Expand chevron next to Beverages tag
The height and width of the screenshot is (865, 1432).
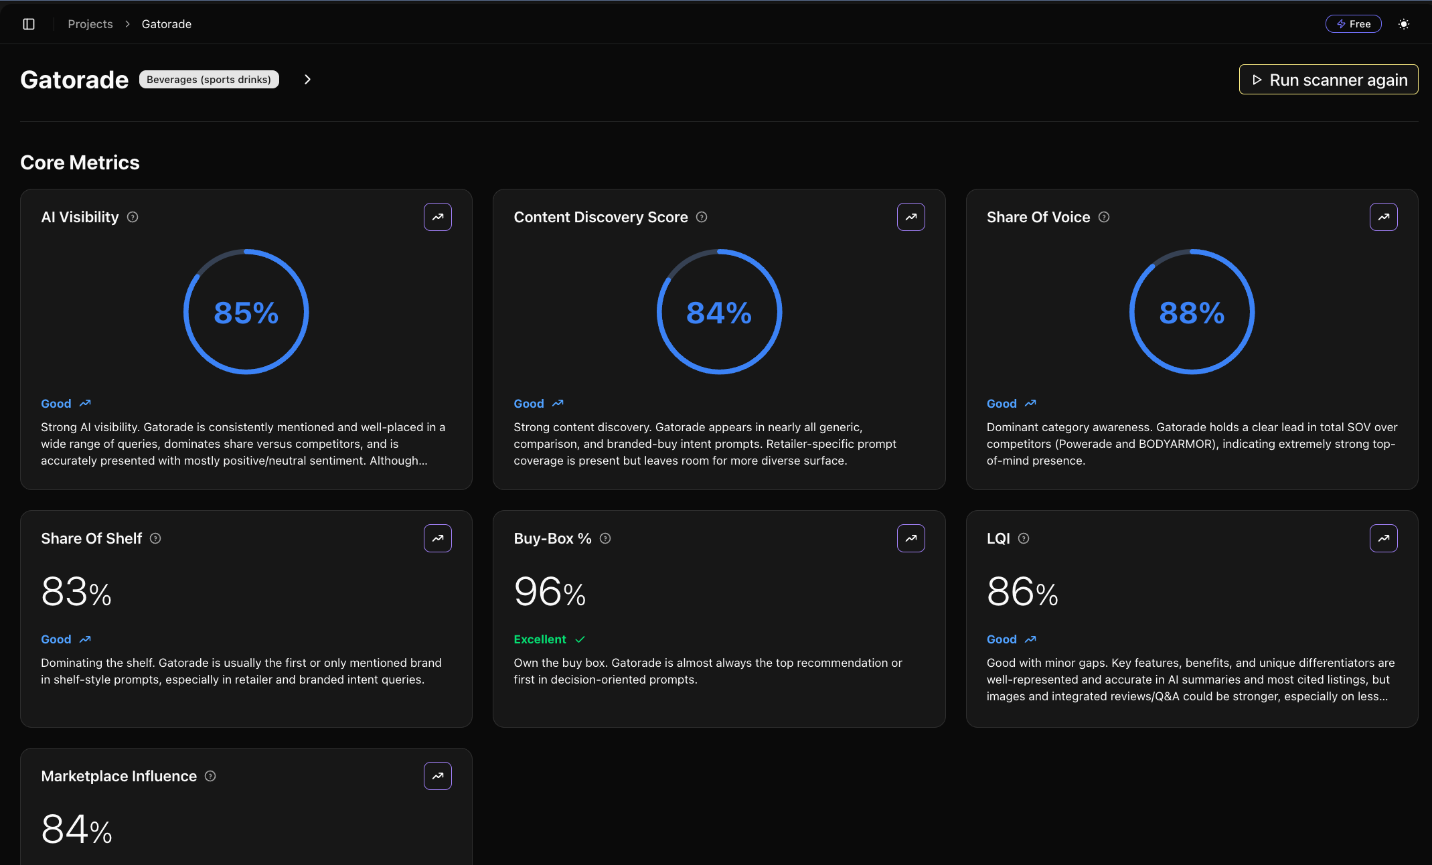pyautogui.click(x=307, y=80)
